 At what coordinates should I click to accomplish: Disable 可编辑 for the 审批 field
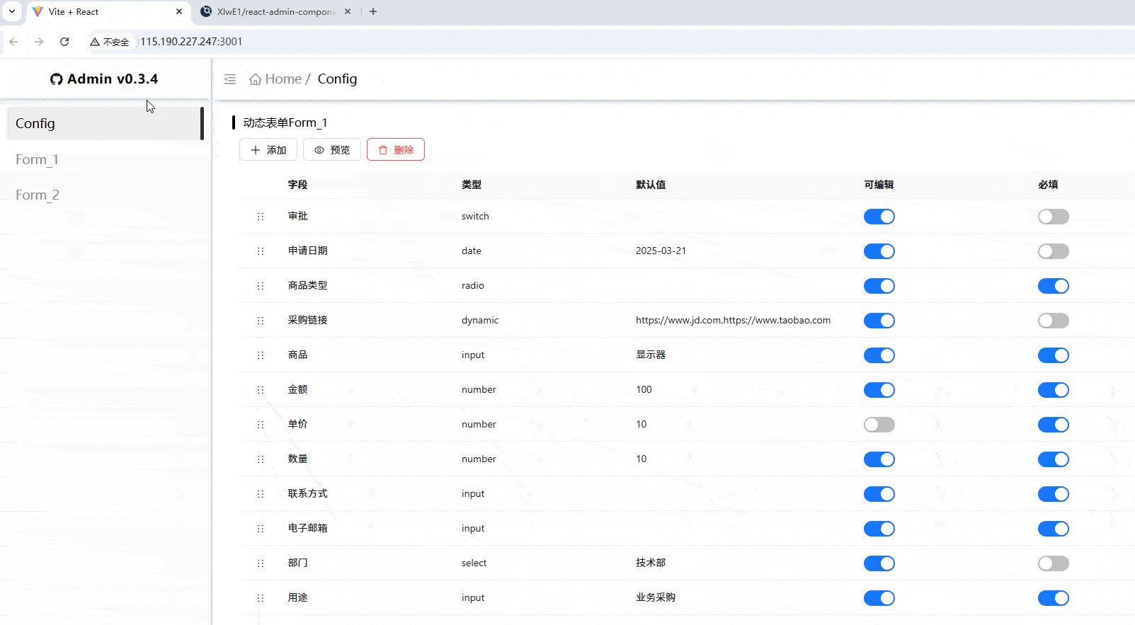(879, 217)
